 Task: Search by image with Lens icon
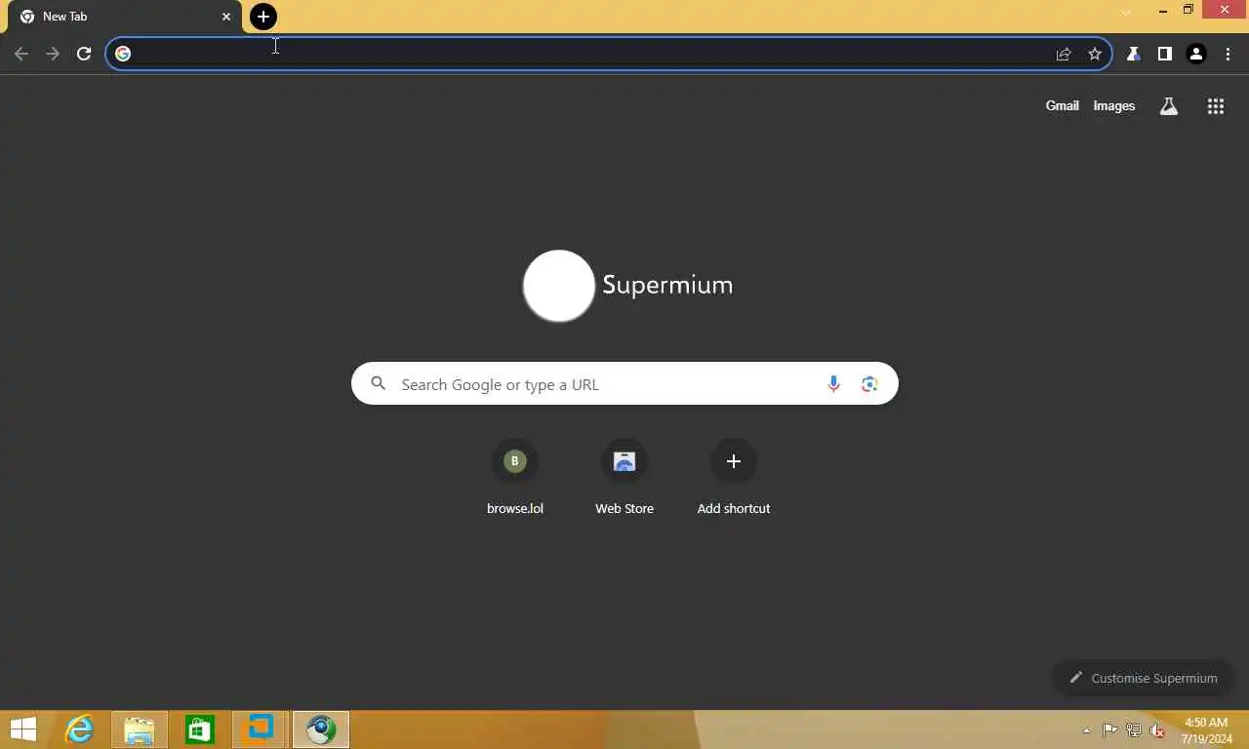pyautogui.click(x=869, y=384)
